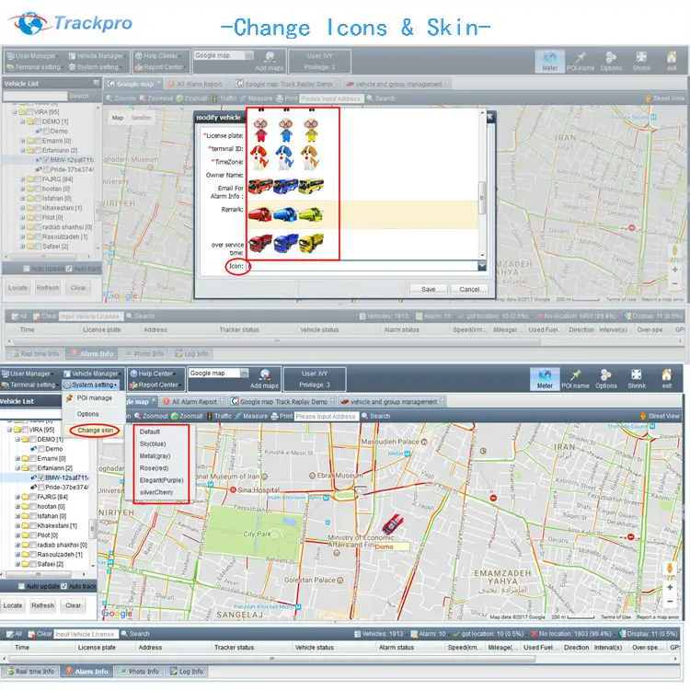The height and width of the screenshot is (690, 690).
Task: Click Clear button beside Refresh, skin-menu window
Action: click(73, 605)
